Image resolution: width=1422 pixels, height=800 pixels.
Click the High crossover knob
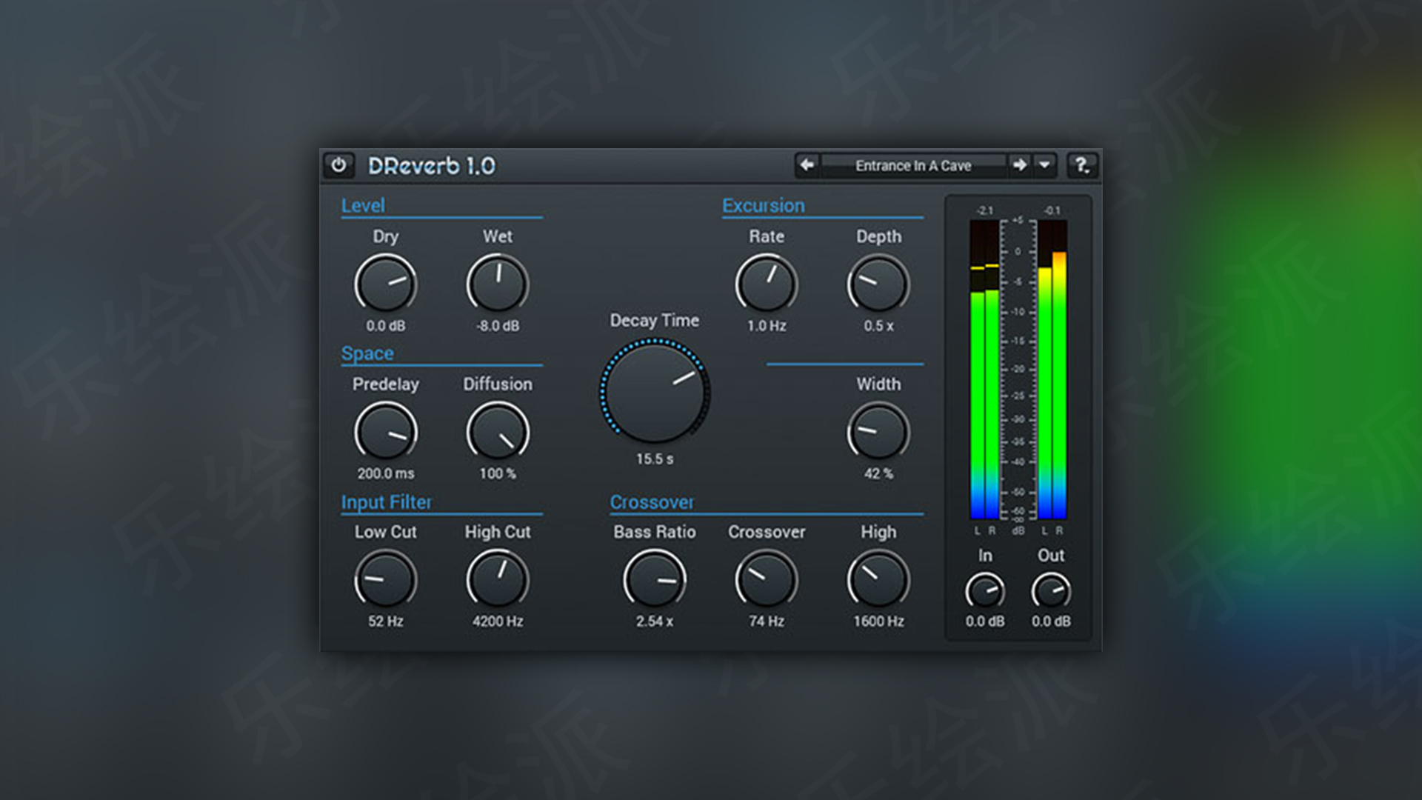(878, 580)
